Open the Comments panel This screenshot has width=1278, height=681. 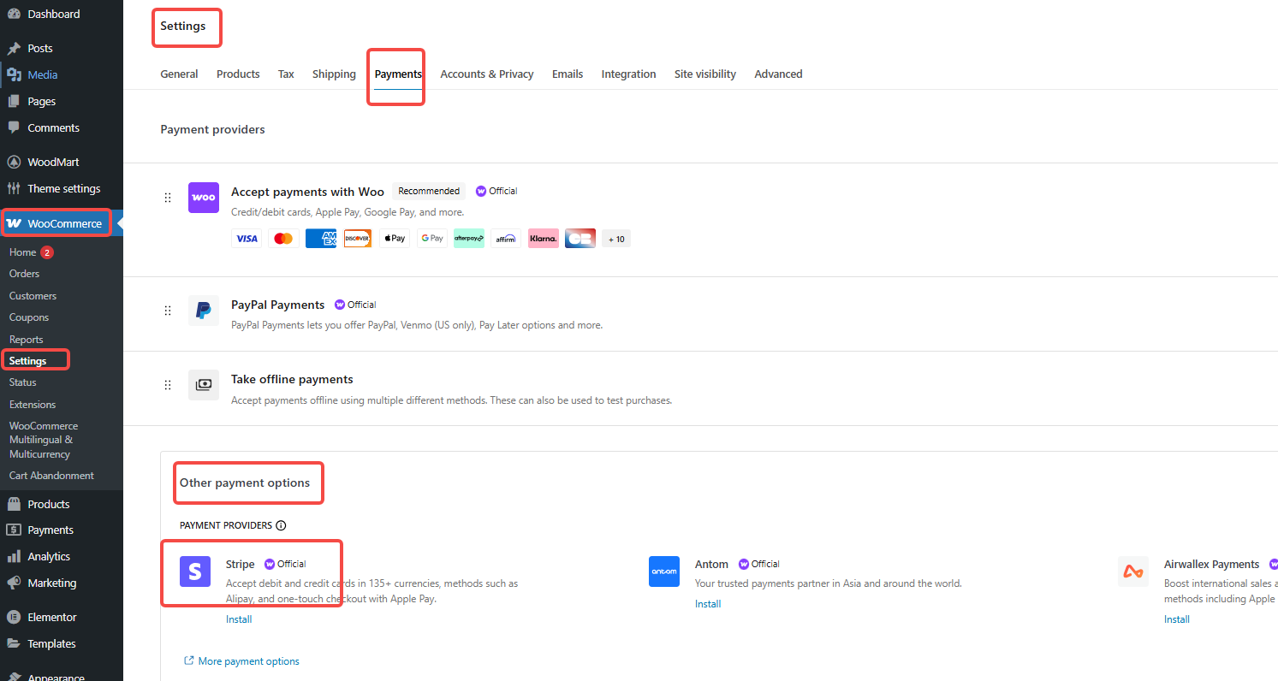tap(51, 127)
